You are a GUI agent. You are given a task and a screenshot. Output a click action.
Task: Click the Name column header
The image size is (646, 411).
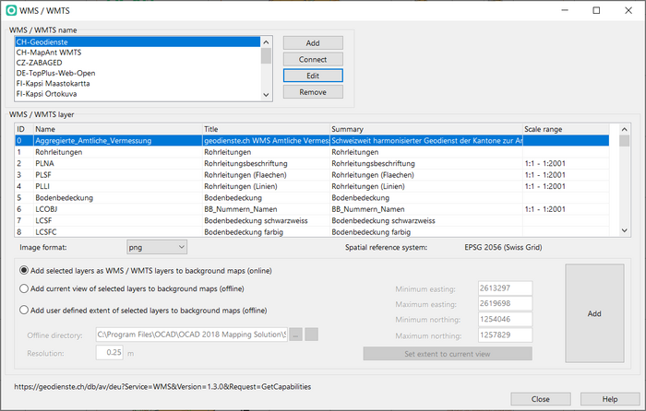pos(118,129)
